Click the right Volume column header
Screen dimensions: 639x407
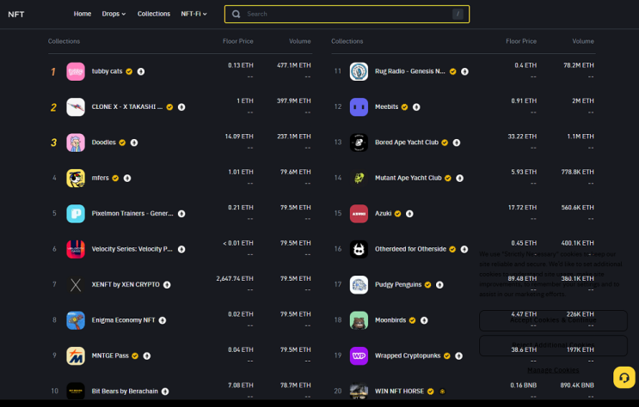pos(583,41)
